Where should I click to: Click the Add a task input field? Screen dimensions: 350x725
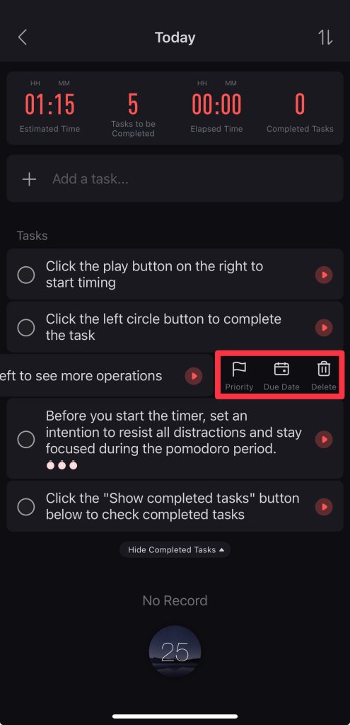[175, 178]
